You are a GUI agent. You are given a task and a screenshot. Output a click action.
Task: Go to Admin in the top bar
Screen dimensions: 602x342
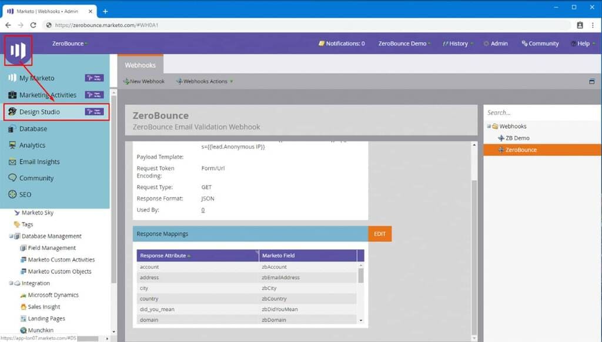(x=496, y=43)
